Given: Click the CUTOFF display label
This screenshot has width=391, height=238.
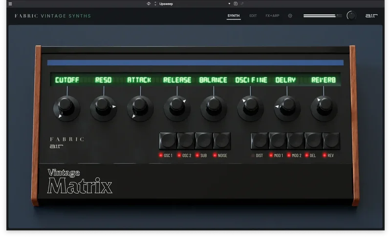Looking at the screenshot, I should click(x=67, y=80).
